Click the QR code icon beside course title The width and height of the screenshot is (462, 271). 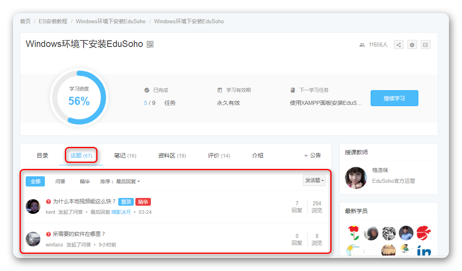click(x=150, y=44)
